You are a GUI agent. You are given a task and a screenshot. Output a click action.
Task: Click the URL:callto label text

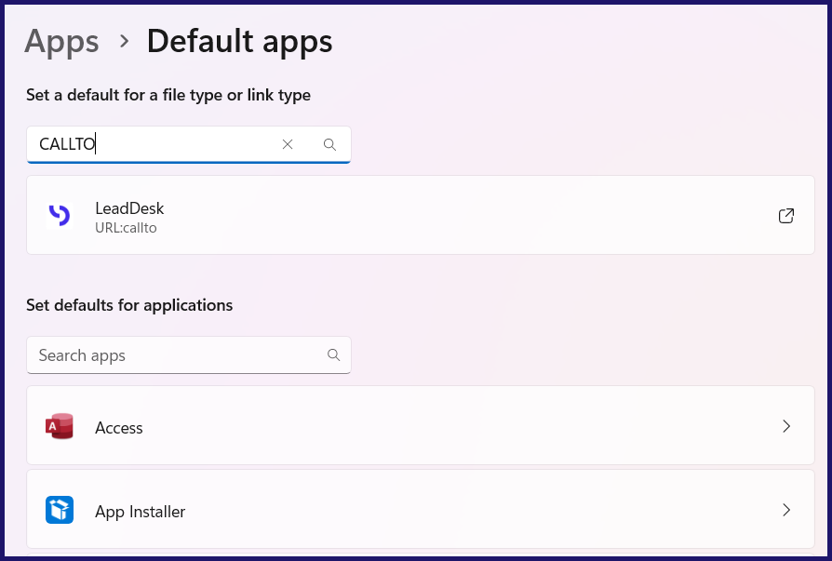tap(126, 228)
